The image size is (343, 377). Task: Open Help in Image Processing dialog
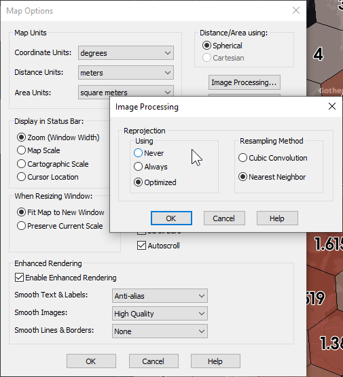(277, 218)
